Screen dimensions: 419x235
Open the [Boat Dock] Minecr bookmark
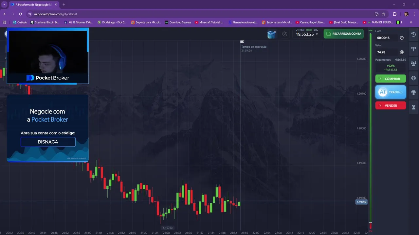tap(344, 23)
